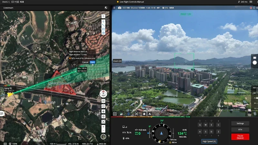Screen dimensions: 258x145
Task: Click the compass north reset control
Action: (103, 94)
